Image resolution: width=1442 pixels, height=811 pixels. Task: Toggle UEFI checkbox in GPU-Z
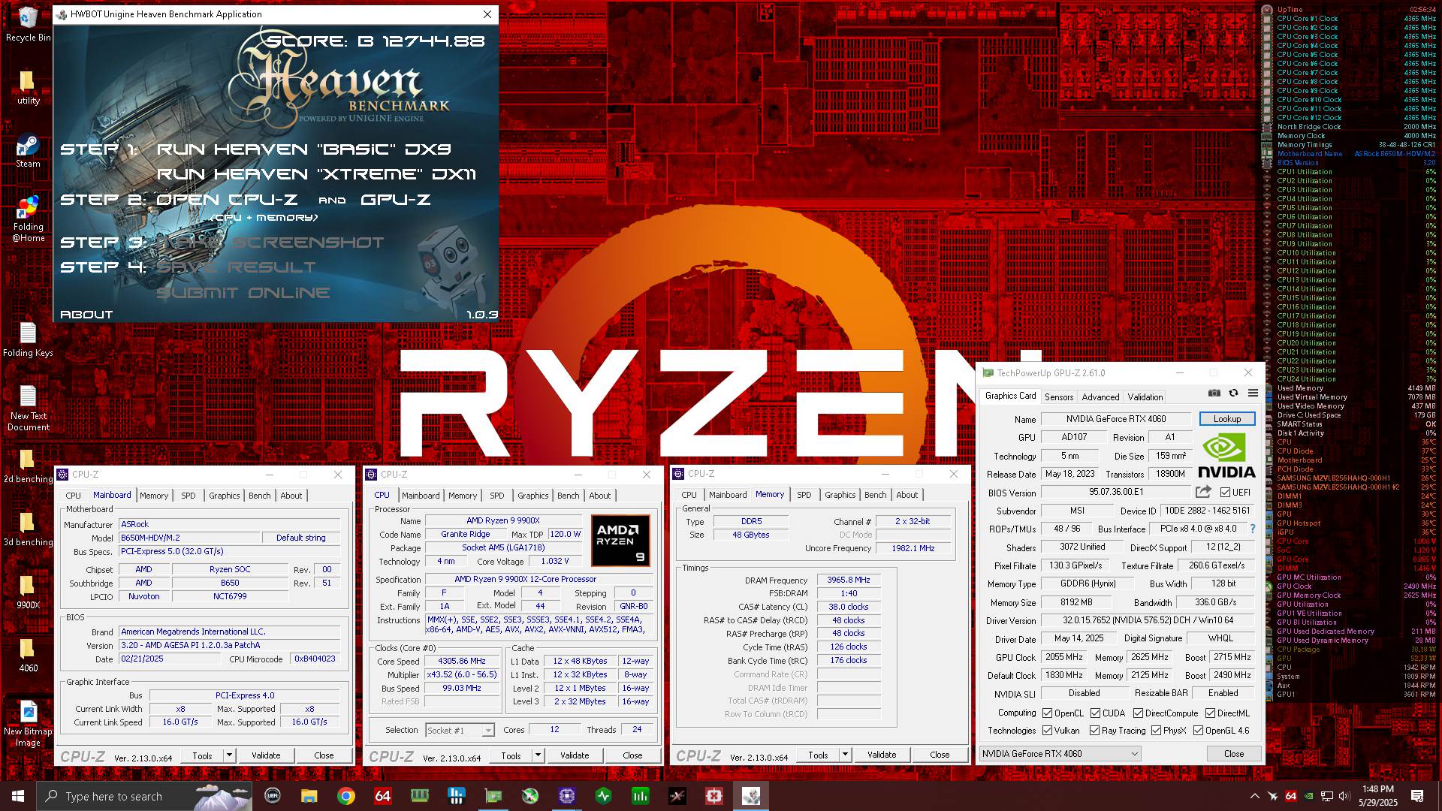pyautogui.click(x=1225, y=493)
